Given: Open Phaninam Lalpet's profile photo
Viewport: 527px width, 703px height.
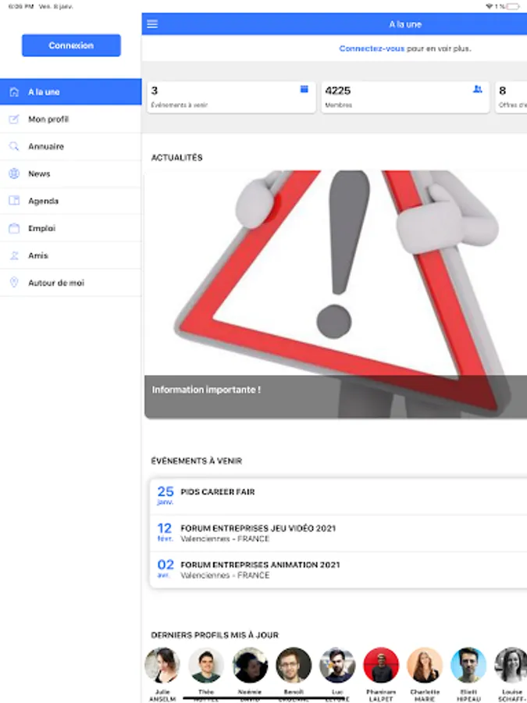Looking at the screenshot, I should pos(381,665).
